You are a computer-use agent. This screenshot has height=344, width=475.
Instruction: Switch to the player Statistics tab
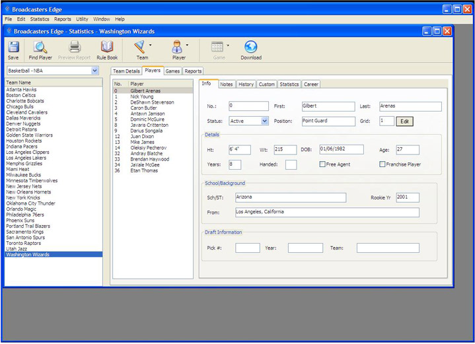pos(289,84)
